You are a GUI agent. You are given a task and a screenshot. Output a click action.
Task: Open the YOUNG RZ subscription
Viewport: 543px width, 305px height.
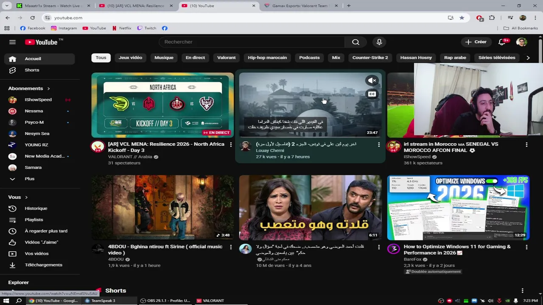pyautogui.click(x=39, y=145)
